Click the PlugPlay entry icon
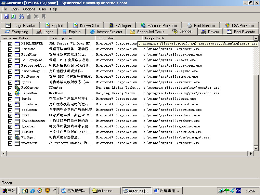 (x=17, y=55)
